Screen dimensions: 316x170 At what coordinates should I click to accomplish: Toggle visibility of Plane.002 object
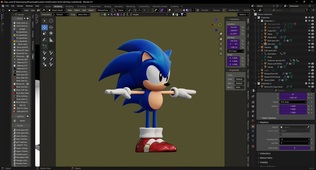pos(309,37)
